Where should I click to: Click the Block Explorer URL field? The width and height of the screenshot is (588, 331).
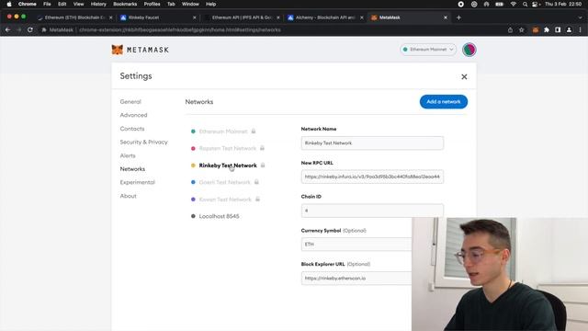tap(356, 278)
